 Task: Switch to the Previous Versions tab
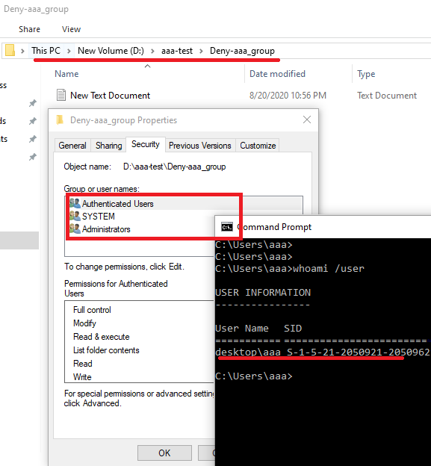199,146
